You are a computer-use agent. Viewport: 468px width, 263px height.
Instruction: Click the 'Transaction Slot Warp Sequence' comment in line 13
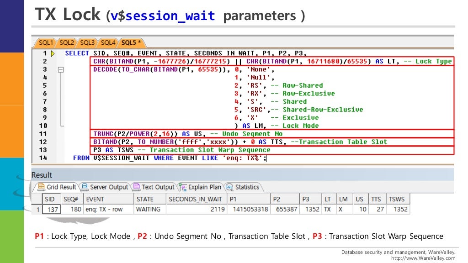tap(204, 150)
